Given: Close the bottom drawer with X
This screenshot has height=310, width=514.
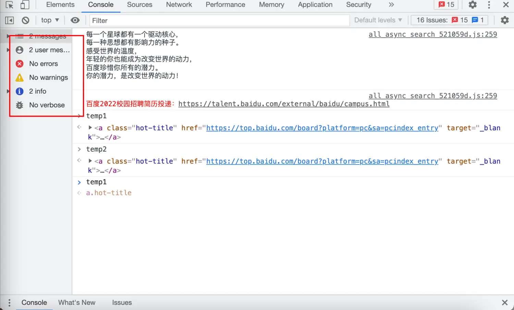Looking at the screenshot, I should (505, 302).
